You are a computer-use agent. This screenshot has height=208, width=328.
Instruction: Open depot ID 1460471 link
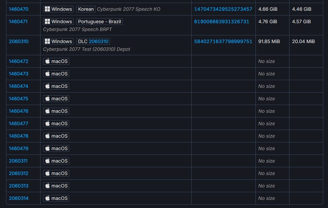click(x=19, y=22)
